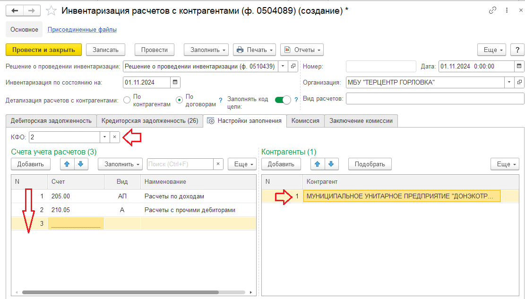Open the Решение о проведении инвентаризации record

pos(293,66)
